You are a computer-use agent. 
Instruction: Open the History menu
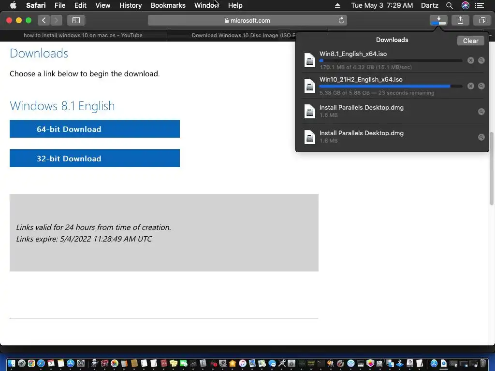pyautogui.click(x=131, y=5)
